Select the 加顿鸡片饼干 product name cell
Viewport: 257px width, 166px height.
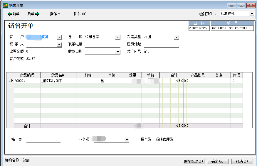click(58, 81)
